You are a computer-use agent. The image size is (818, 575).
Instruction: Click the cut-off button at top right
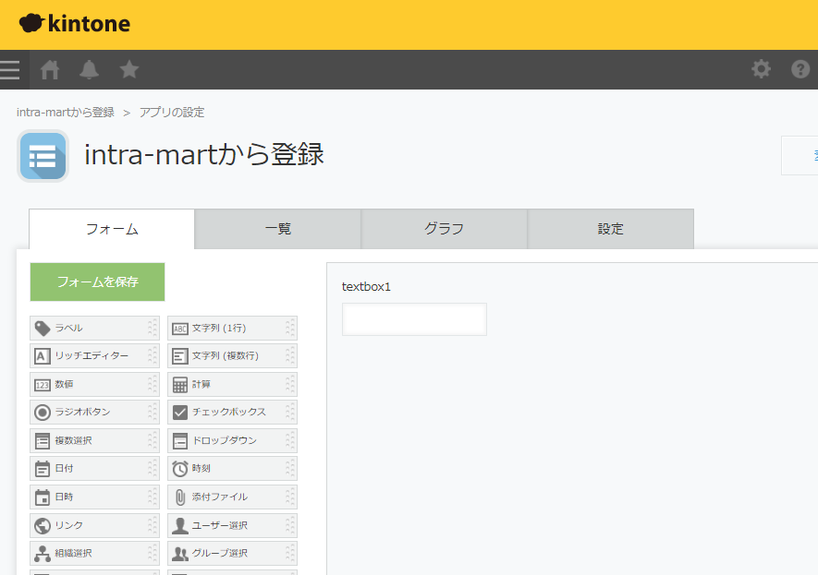pos(800,155)
